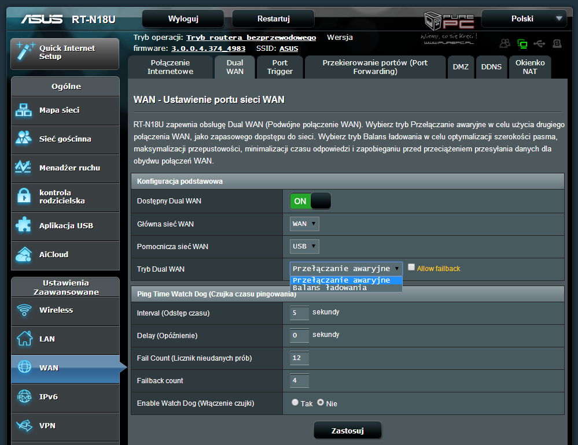
Task: Choose the Balans ładowania option
Action: (346, 288)
